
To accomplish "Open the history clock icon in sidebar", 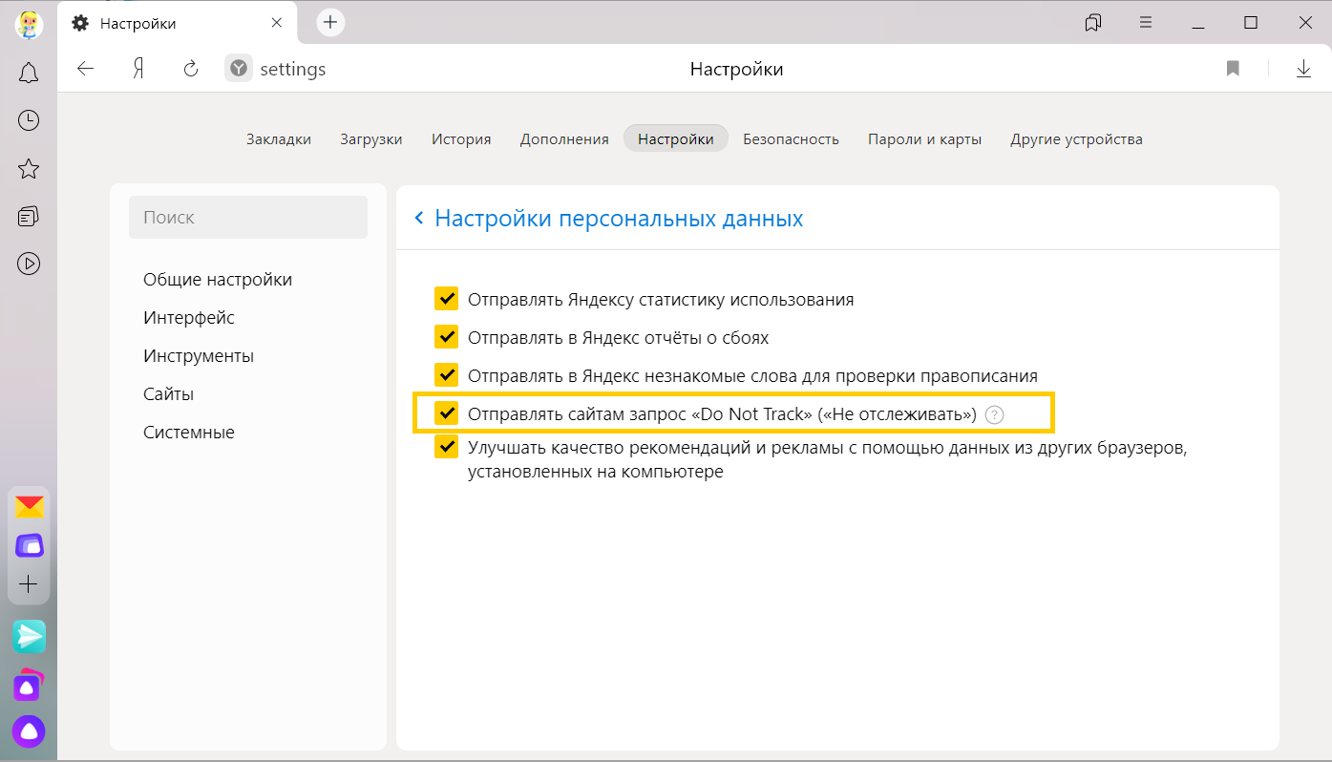I will (x=29, y=119).
